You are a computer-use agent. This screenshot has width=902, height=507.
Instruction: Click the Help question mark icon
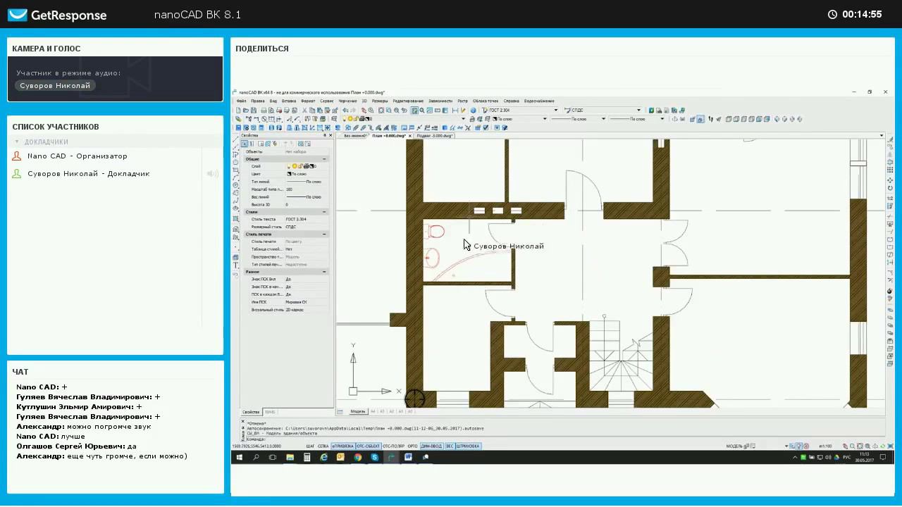coord(473,110)
